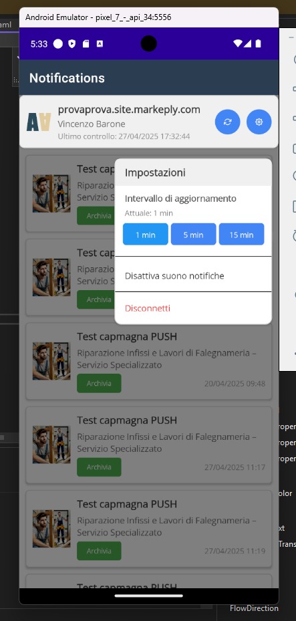Choose Disconnetti in settings popup
Viewport: 296px width, 621px height.
[x=193, y=308]
